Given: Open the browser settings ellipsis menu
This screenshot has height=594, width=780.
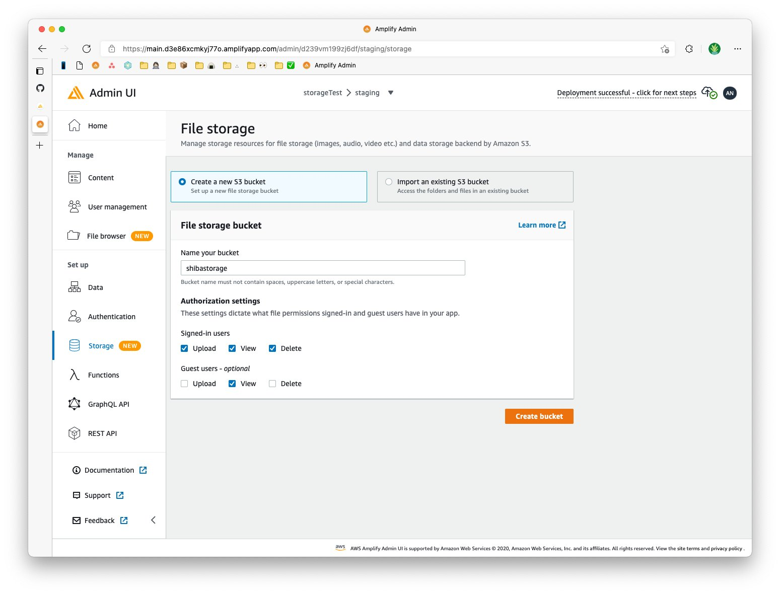Looking at the screenshot, I should [x=738, y=49].
